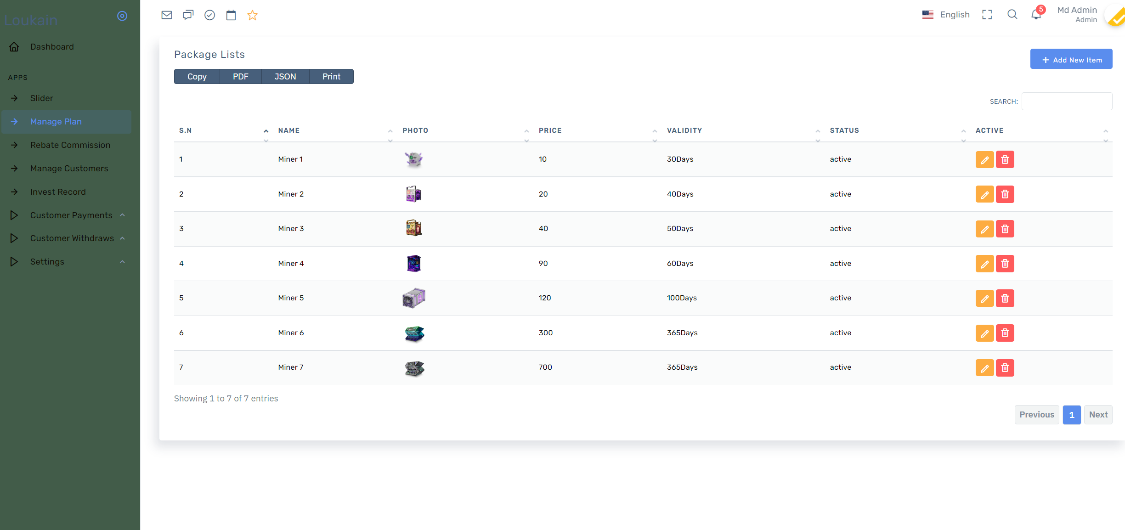Export table using PDF button

(x=240, y=77)
